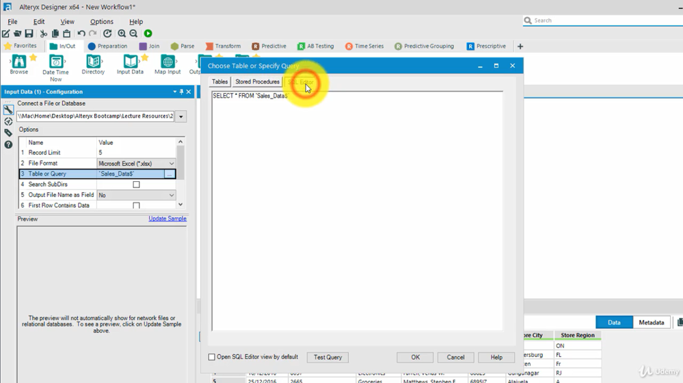Switch to the Transform tool category
This screenshot has height=383, width=683.
point(223,46)
